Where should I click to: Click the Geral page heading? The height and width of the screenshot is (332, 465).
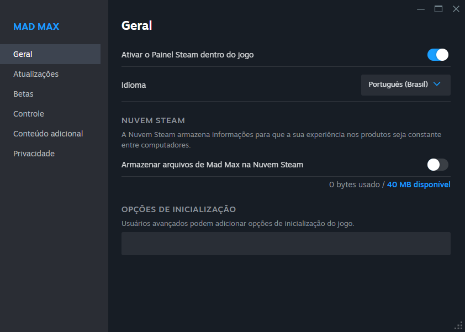point(137,26)
